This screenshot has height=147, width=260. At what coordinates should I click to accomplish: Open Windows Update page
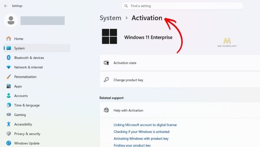pyautogui.click(x=37, y=143)
